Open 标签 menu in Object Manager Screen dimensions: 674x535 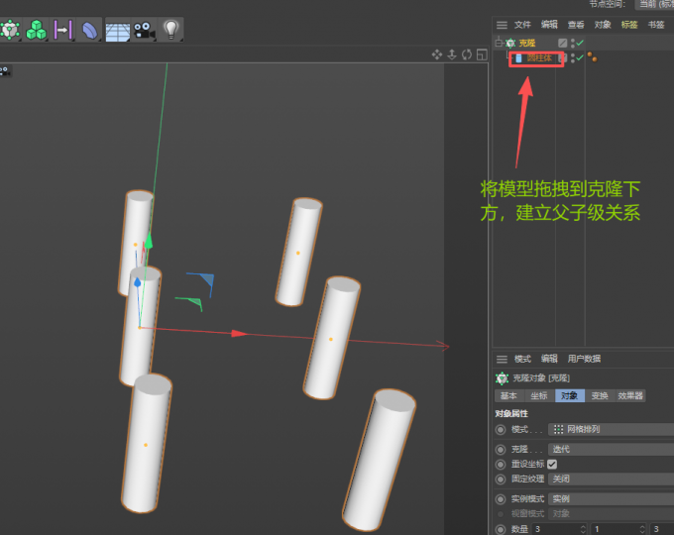(629, 25)
